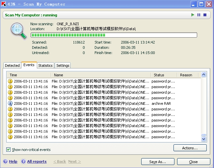The image size is (214, 168).
Task: Click the events list scroll down arrow
Action: point(203,139)
